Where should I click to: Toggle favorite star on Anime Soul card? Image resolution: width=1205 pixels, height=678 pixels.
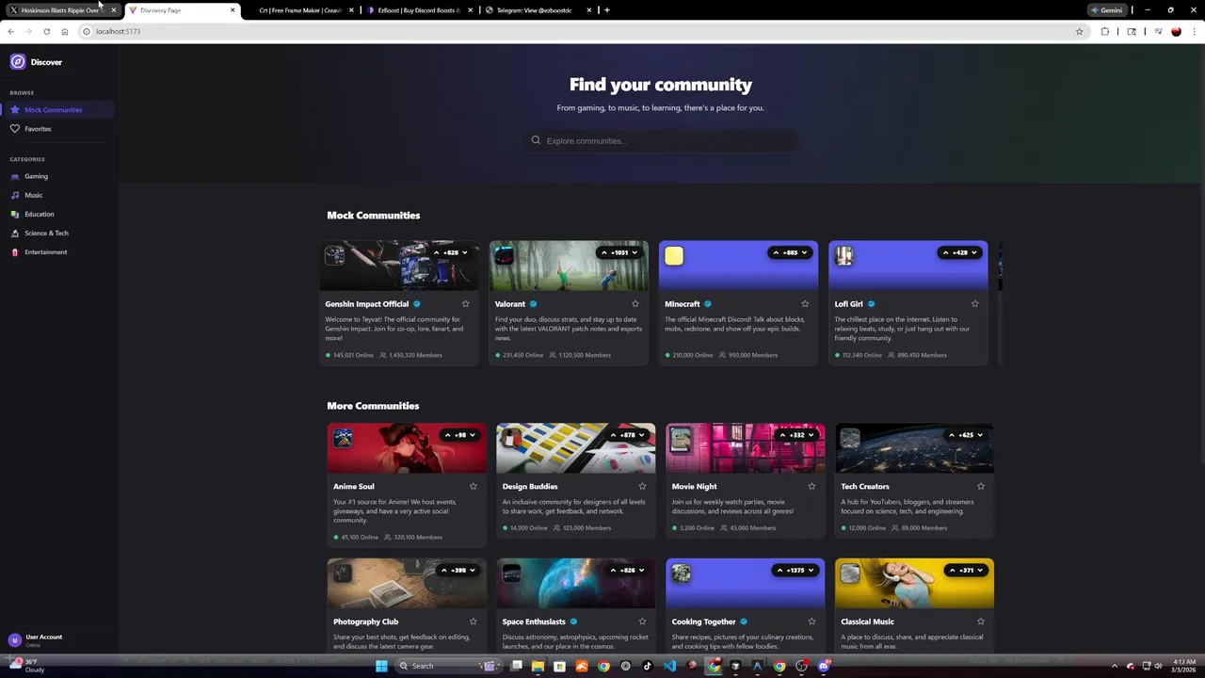pos(474,487)
